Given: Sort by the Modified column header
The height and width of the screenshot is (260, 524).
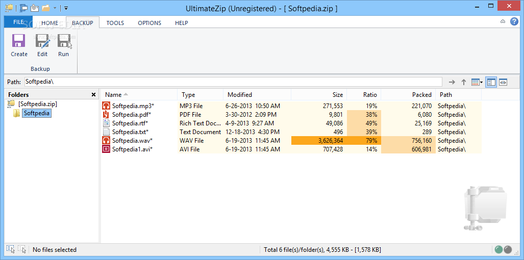Looking at the screenshot, I should tap(257, 95).
